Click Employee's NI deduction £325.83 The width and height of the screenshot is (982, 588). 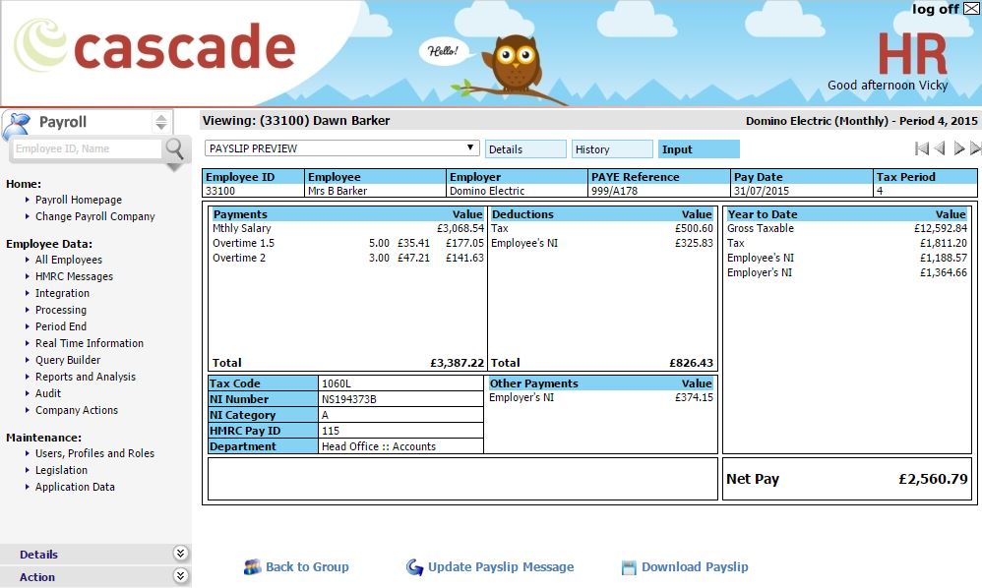(x=694, y=243)
